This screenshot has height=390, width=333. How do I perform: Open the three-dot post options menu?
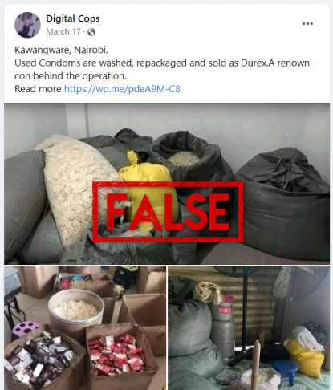coord(307,24)
